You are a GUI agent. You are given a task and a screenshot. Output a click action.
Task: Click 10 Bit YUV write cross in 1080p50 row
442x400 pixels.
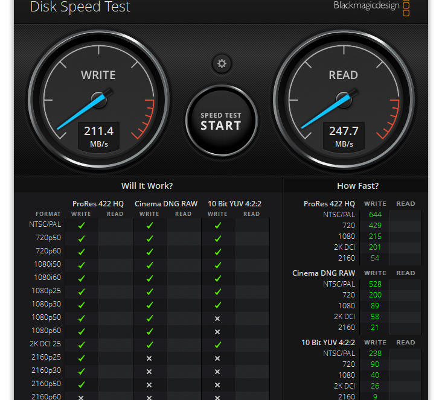pos(217,319)
